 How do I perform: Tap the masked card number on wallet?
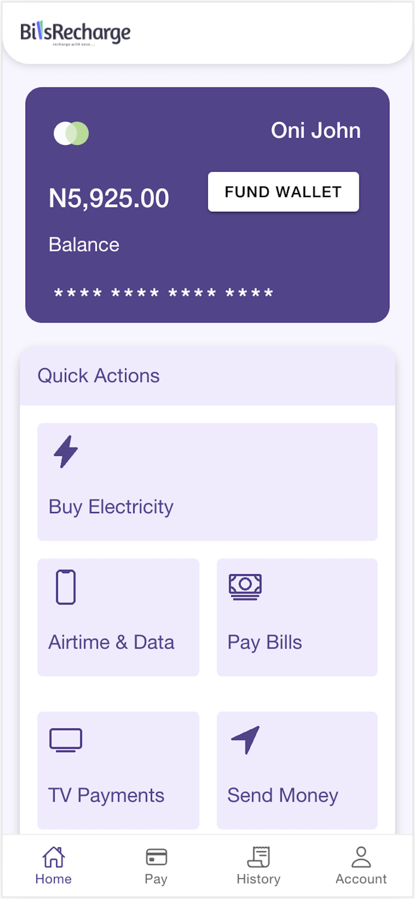162,292
